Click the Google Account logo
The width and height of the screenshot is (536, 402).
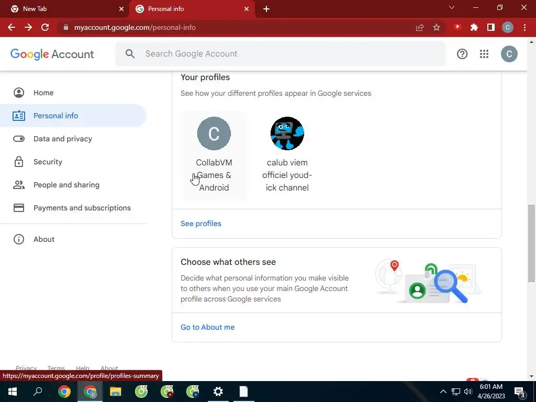click(x=52, y=54)
